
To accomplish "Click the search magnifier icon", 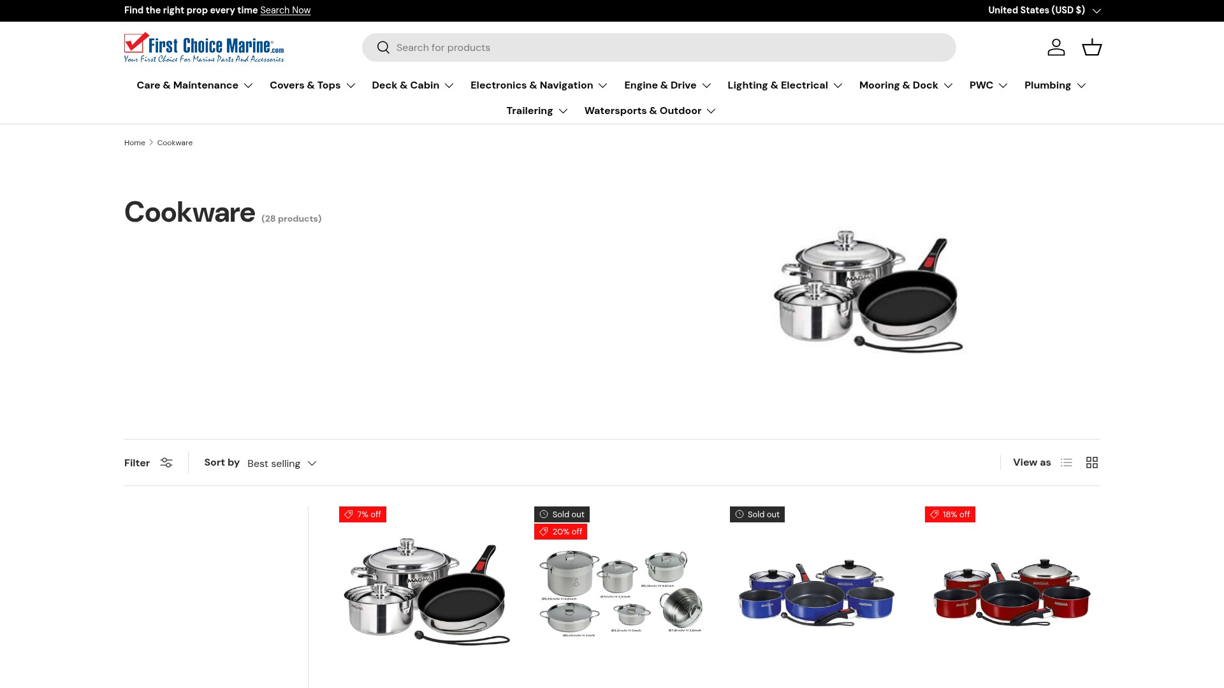I will [x=383, y=48].
